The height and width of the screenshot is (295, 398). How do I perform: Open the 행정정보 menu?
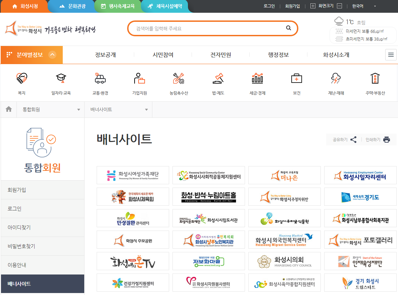coord(279,55)
